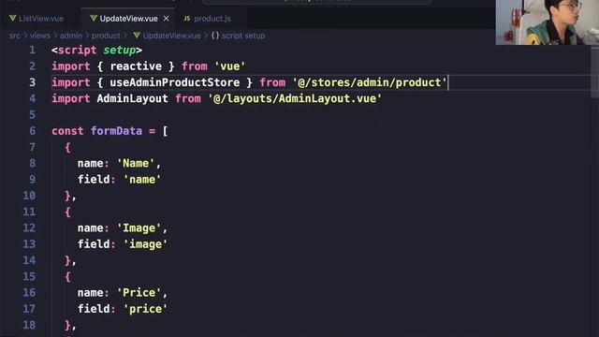The height and width of the screenshot is (337, 599).
Task: Click line number 3 in the gutter
Action: click(32, 82)
